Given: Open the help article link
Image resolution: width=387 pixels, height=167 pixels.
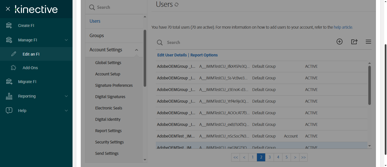Looking at the screenshot, I should pos(343,28).
